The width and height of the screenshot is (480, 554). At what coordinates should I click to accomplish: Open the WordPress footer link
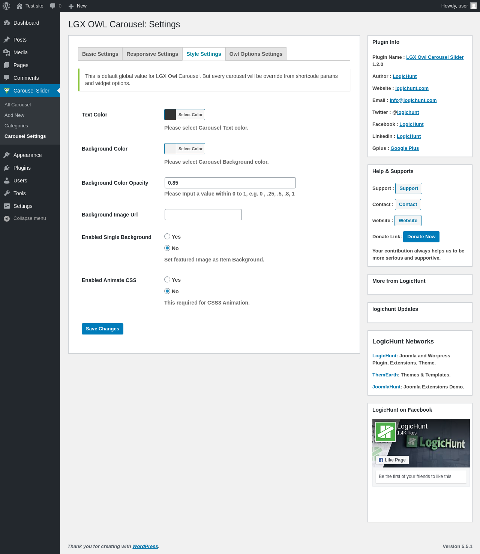145,547
